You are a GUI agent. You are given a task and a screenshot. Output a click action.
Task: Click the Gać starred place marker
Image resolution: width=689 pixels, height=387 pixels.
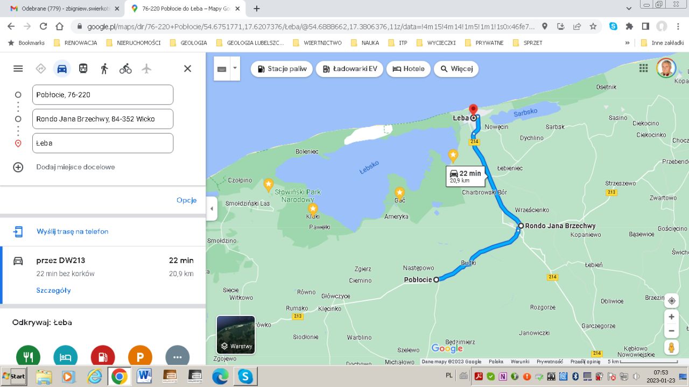[399, 192]
